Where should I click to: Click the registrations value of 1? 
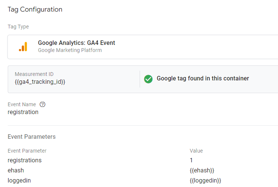click(x=191, y=160)
